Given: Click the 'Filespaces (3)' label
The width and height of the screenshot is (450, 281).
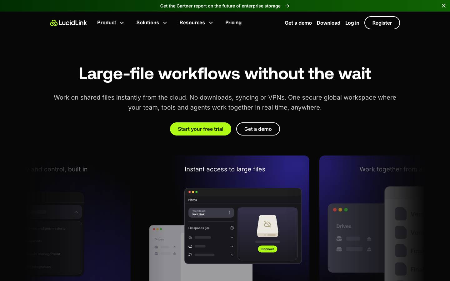Looking at the screenshot, I should pyautogui.click(x=198, y=228).
